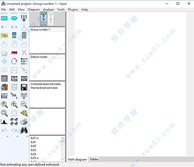The width and height of the screenshot is (194, 167).
Task: Click the copy path diagram to clipboard tool
Action: tap(4, 87)
